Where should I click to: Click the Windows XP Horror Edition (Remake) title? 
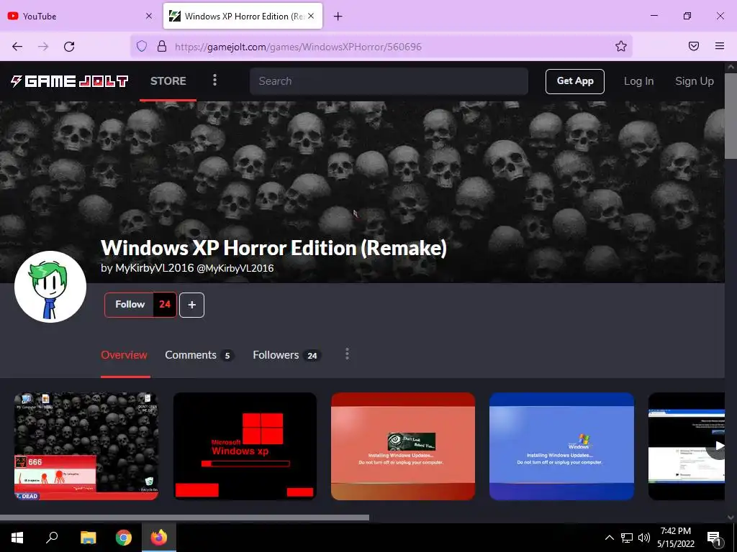pos(273,248)
